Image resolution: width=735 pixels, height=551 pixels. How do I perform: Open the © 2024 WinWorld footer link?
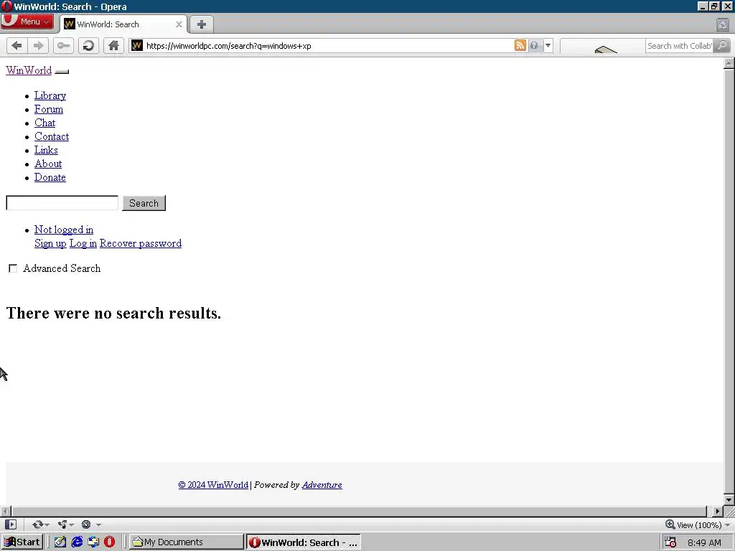tap(213, 485)
